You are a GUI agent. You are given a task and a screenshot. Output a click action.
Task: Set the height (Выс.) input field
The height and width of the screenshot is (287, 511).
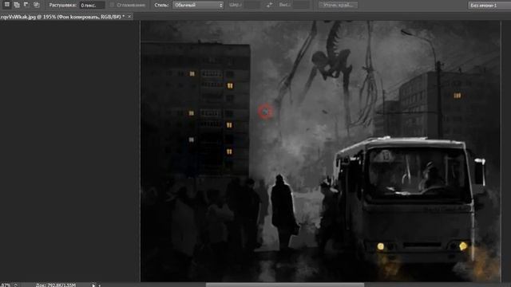point(302,5)
